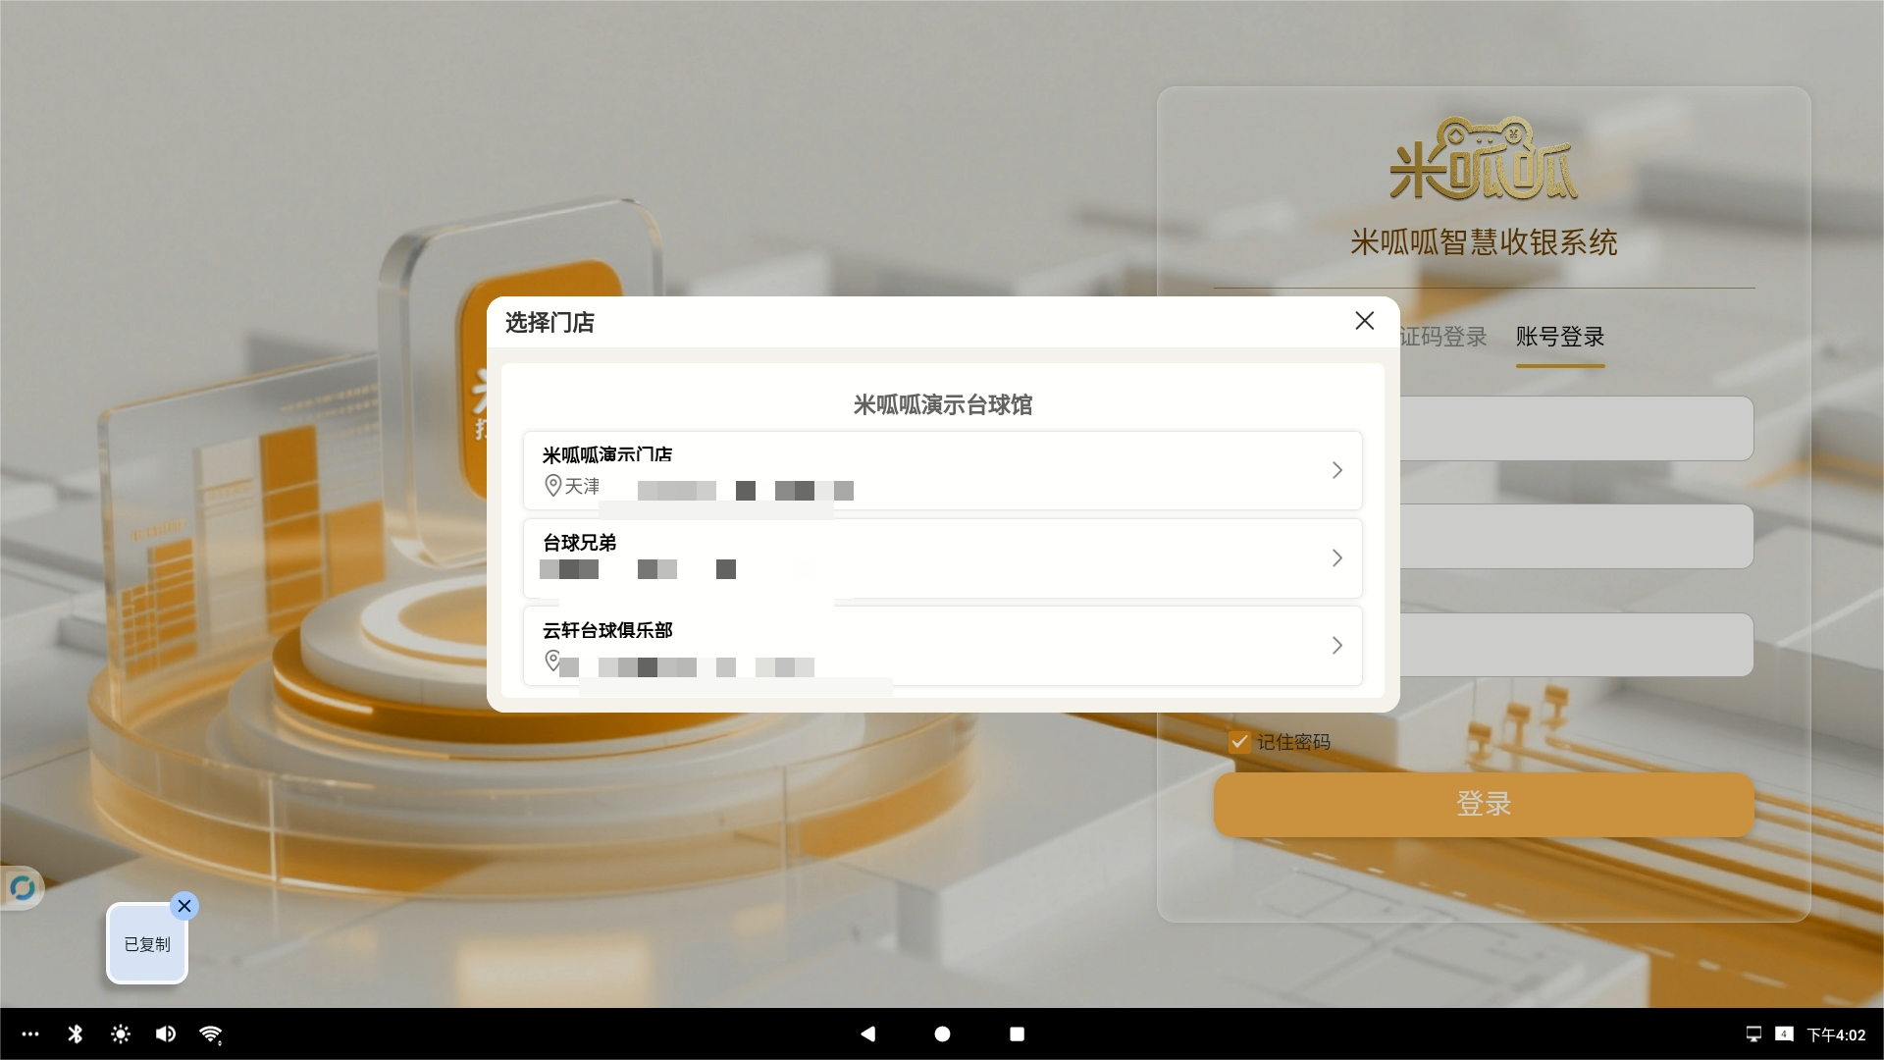This screenshot has height=1060, width=1884.
Task: Switch to the 账号登录 tab
Action: coord(1559,337)
